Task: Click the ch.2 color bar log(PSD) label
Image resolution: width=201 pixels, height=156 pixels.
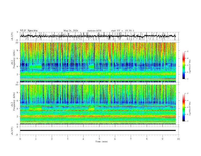Action: [190, 109]
